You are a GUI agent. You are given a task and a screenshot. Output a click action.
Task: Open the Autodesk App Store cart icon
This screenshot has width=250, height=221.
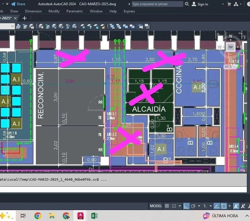click(229, 4)
